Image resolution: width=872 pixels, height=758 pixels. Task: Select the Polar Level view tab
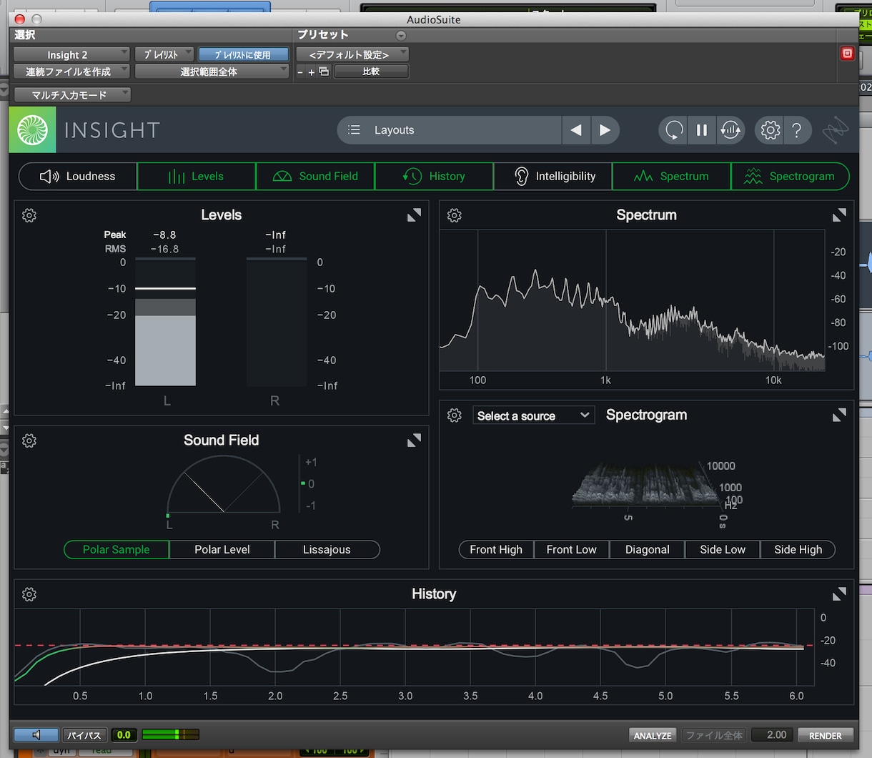pyautogui.click(x=222, y=549)
